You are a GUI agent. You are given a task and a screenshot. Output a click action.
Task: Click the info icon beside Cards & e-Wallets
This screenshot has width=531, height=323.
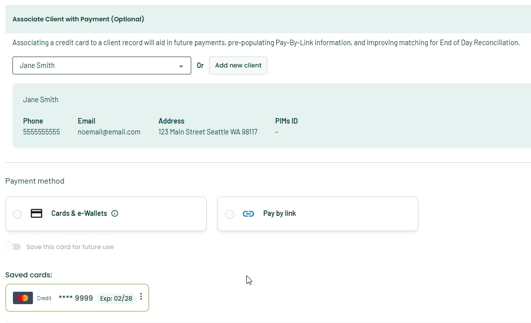[x=115, y=213]
